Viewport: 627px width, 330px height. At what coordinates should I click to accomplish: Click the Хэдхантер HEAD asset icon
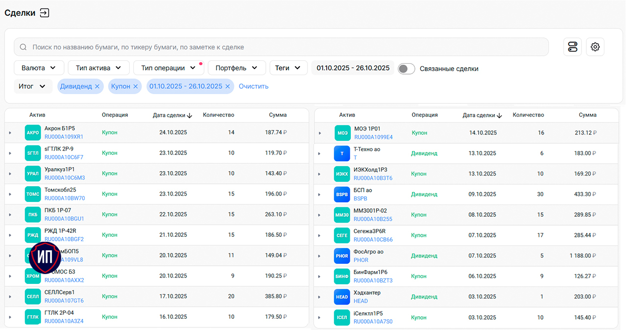point(342,297)
